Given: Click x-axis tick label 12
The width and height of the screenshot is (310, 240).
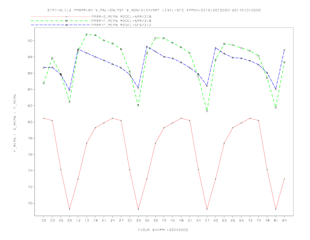Looking at the screenshot, I should 78,220.
